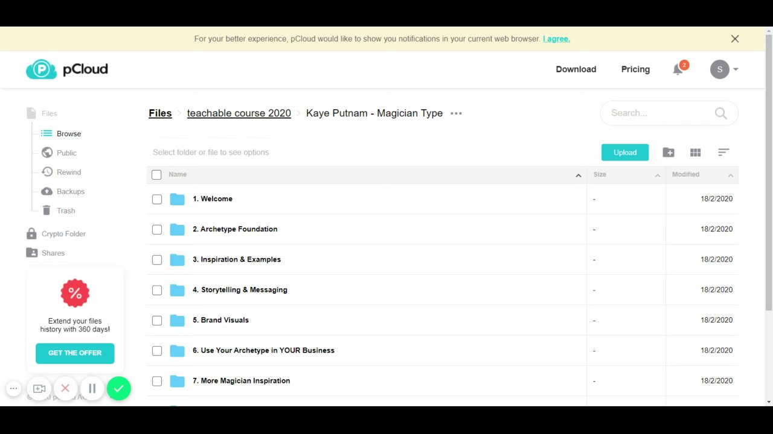
Task: Click the Upload button
Action: [625, 153]
